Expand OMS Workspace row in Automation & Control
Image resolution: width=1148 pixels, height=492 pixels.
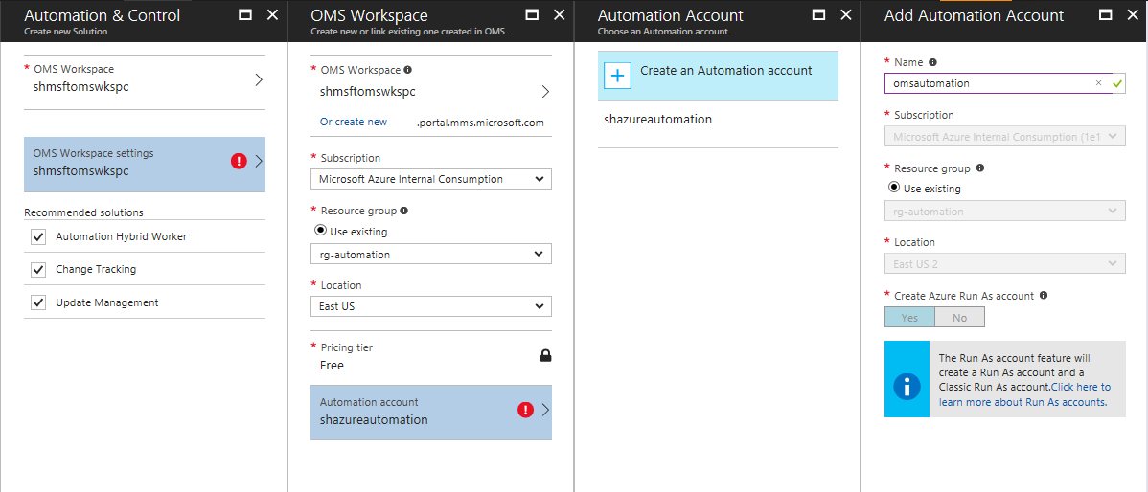coord(145,82)
